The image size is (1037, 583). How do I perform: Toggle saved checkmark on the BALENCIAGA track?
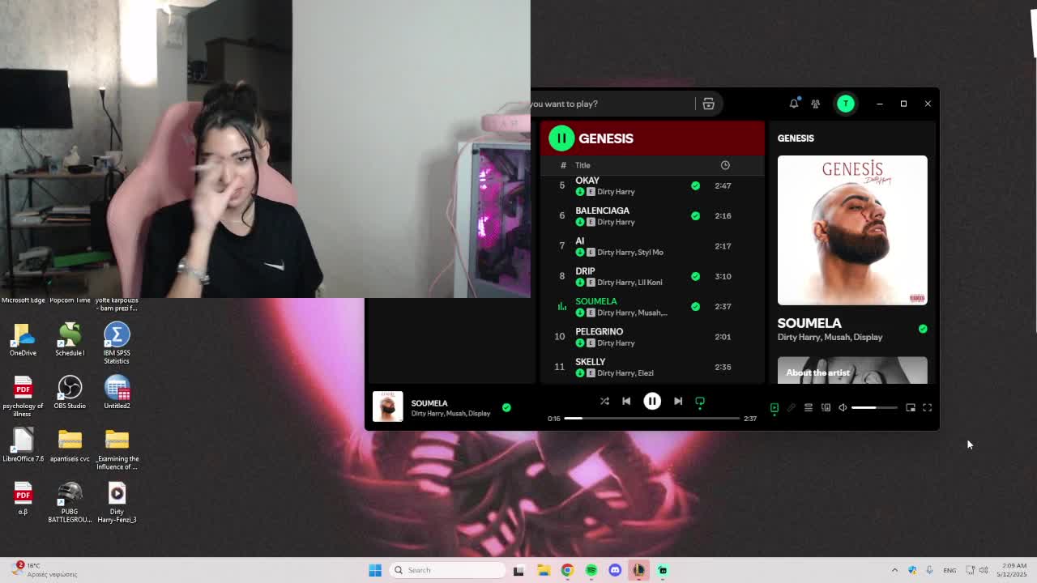tap(695, 215)
